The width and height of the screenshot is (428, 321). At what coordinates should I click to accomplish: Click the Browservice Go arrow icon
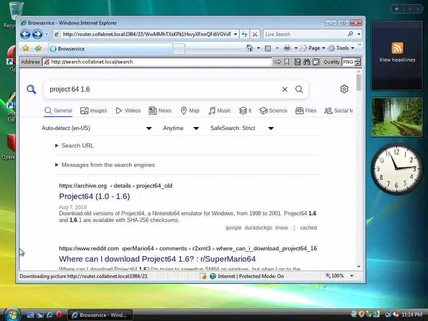(278, 62)
